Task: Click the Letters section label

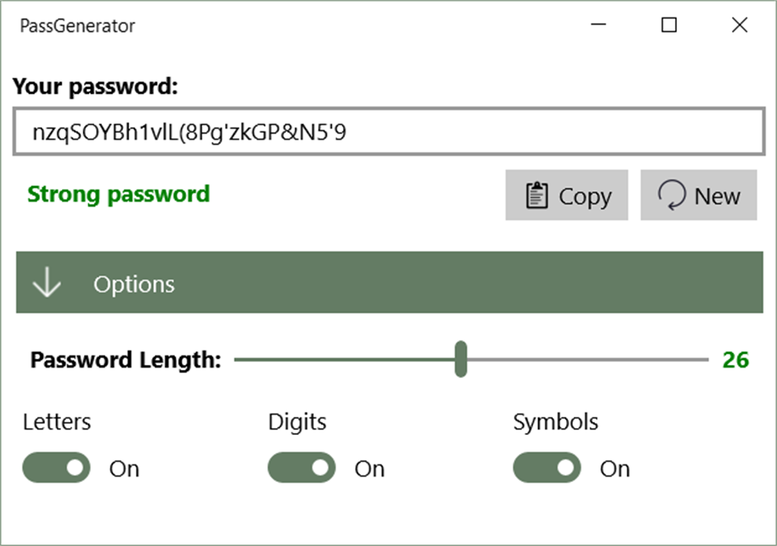Action: pos(56,421)
